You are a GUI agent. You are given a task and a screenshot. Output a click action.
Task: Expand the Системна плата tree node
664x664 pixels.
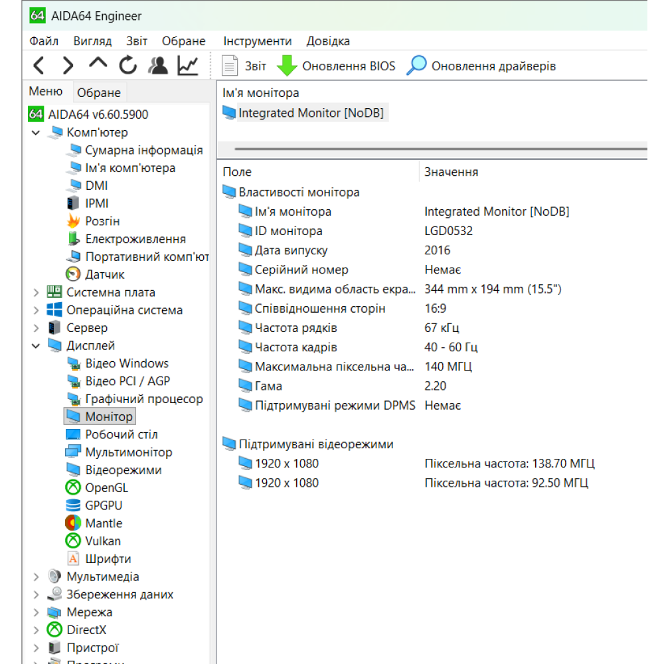click(36, 291)
